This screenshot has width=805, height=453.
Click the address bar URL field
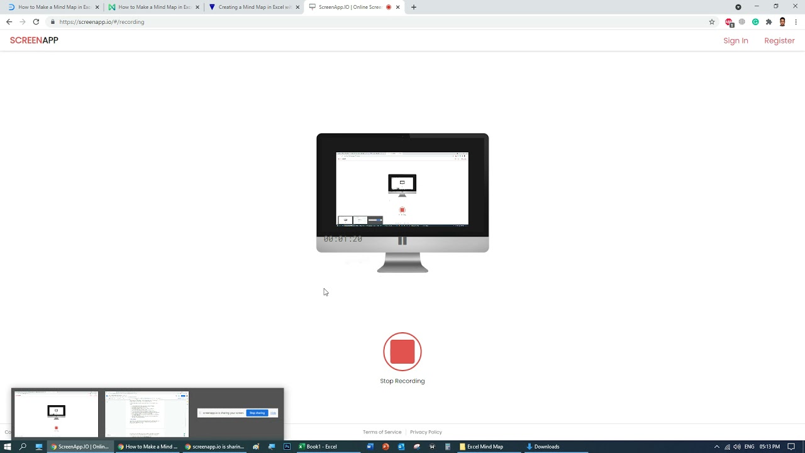pyautogui.click(x=384, y=21)
